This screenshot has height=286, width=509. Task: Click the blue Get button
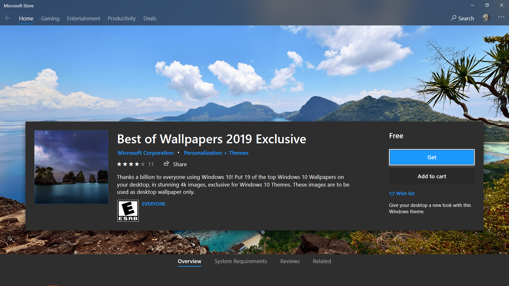coord(432,157)
